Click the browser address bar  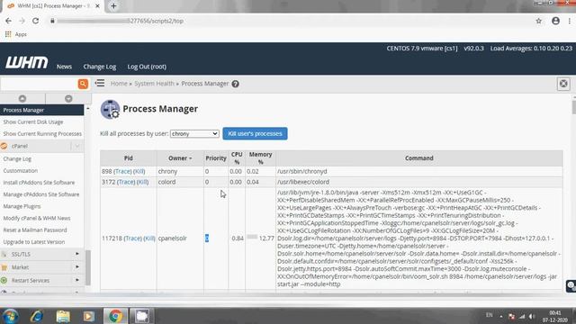pos(290,21)
